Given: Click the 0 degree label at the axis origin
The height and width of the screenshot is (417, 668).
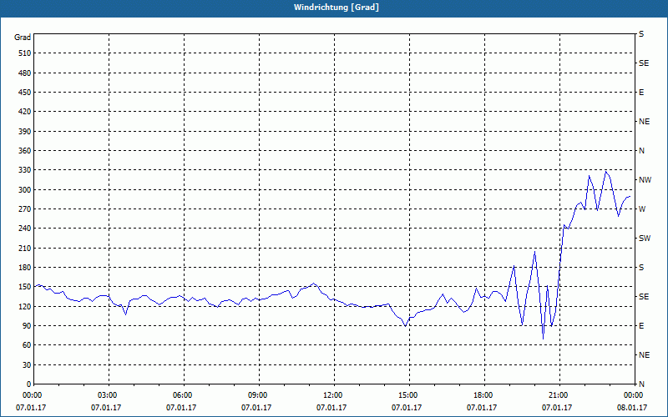Looking at the screenshot, I should pos(28,384).
